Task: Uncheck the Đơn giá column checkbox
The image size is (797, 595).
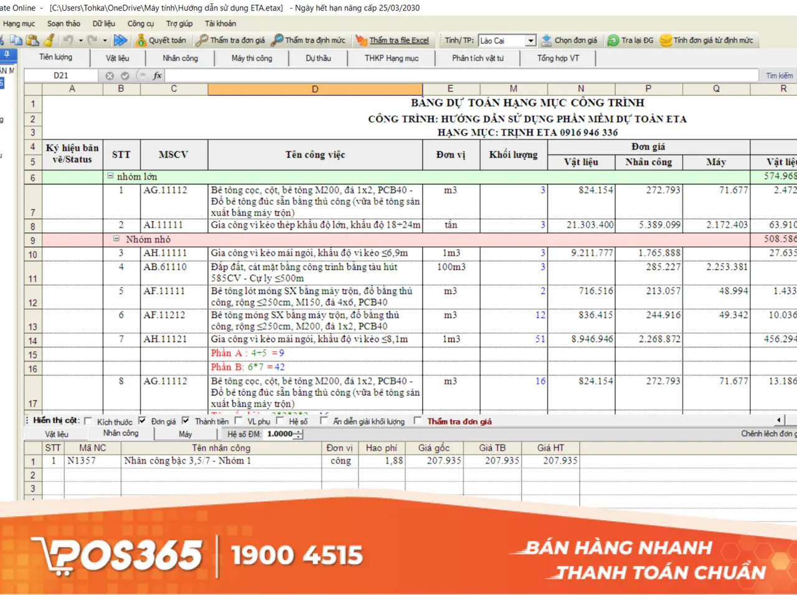Action: 142,421
